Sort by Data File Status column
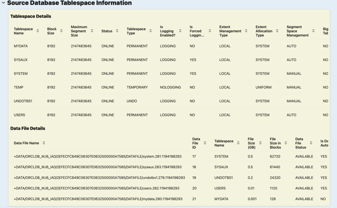 point(311,143)
